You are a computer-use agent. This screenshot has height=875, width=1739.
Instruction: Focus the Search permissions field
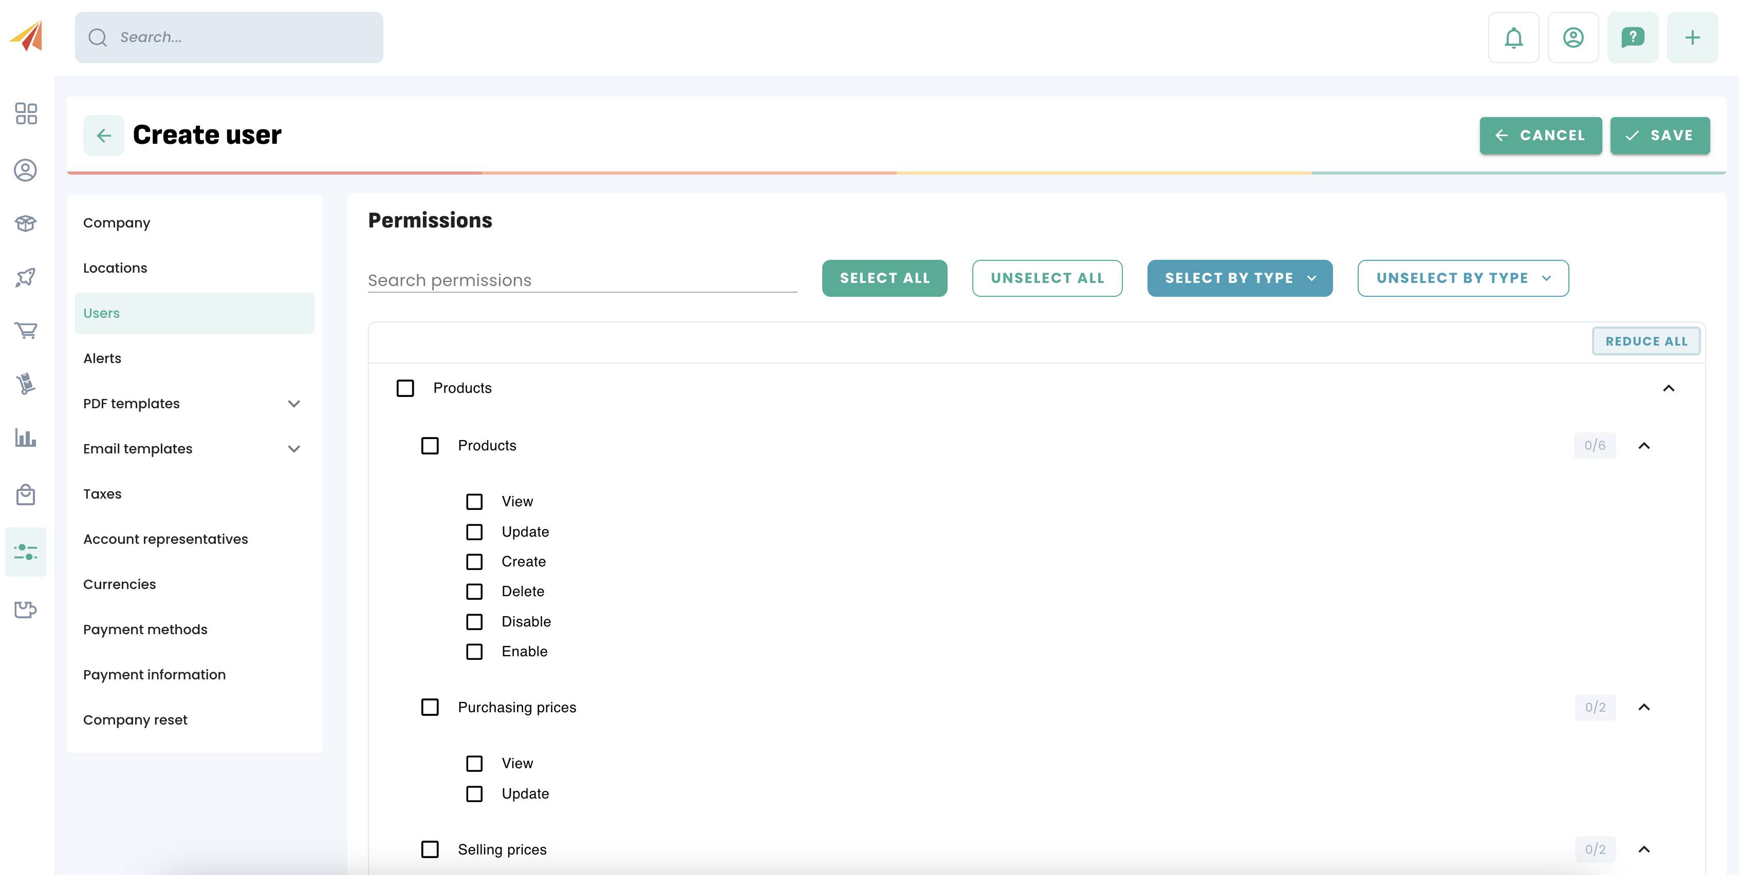coord(582,280)
